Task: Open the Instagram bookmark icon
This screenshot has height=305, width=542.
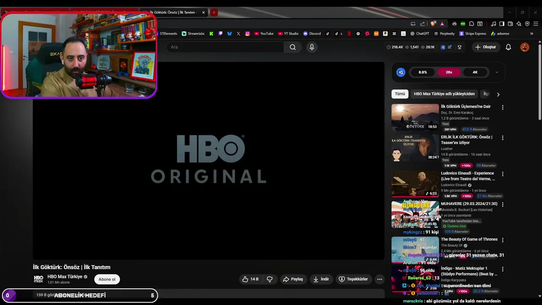Action: (248, 33)
